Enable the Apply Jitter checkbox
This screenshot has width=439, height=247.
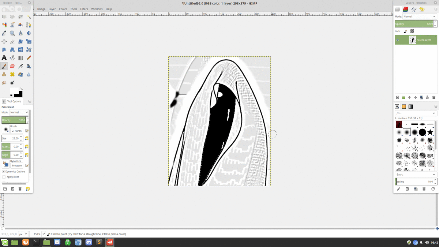tap(4, 177)
